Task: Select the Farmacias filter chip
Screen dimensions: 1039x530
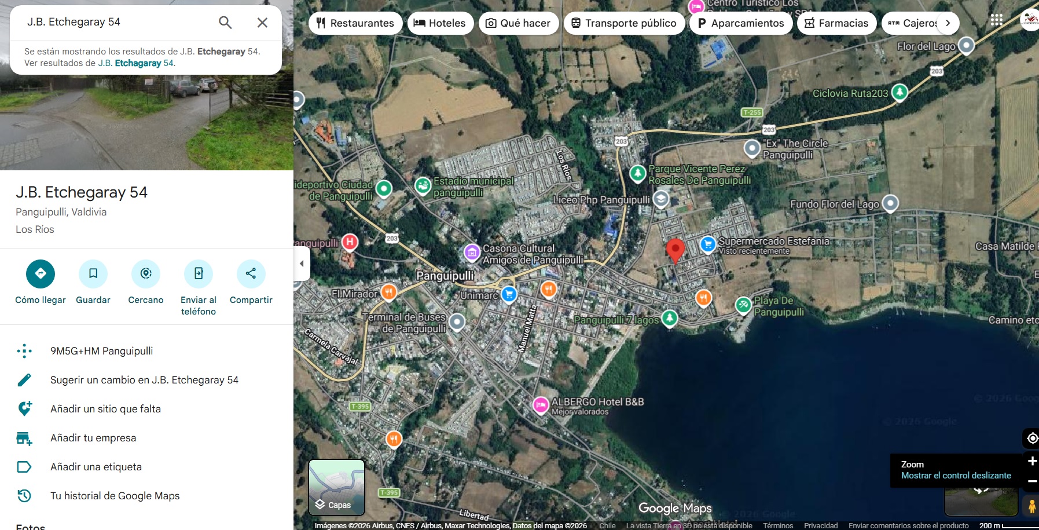Action: click(x=837, y=23)
